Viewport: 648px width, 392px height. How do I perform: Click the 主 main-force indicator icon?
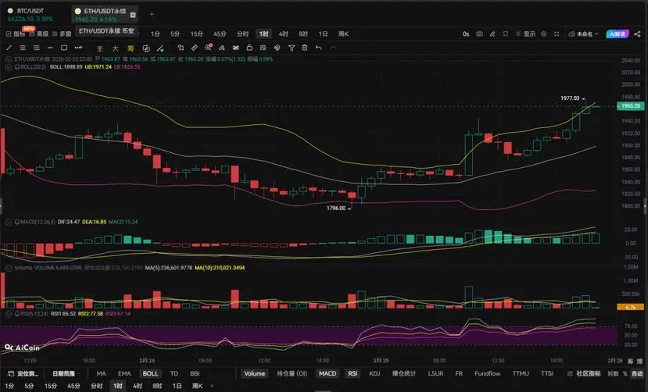click(x=99, y=48)
